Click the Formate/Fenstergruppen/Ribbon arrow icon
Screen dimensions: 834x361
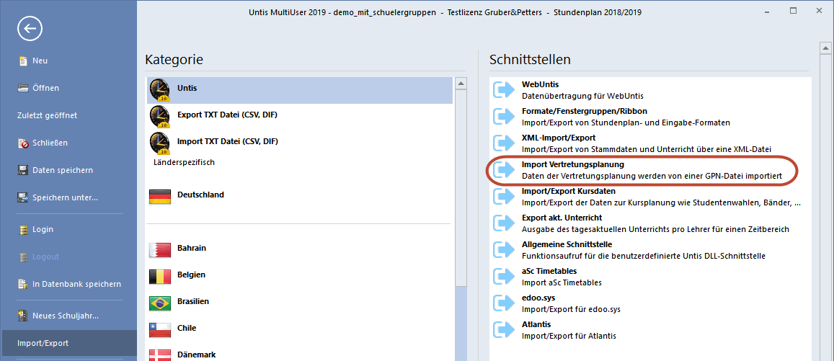pos(505,117)
